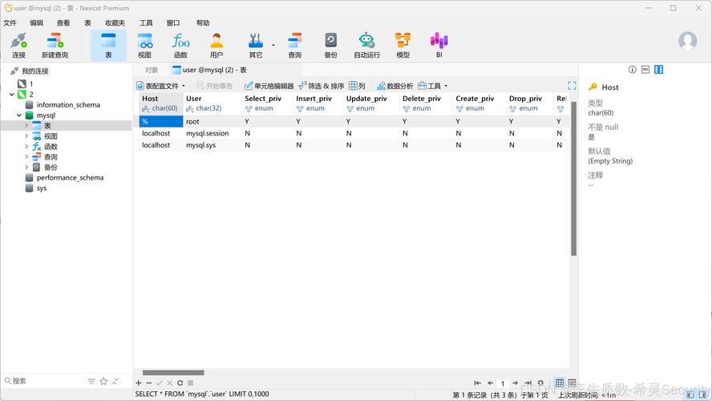The image size is (712, 401).
Task: Open the Backup toolbar icon
Action: [330, 46]
